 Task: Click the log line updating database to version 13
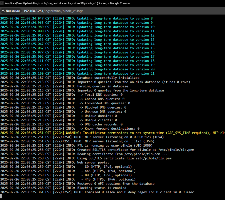coord(78,40)
